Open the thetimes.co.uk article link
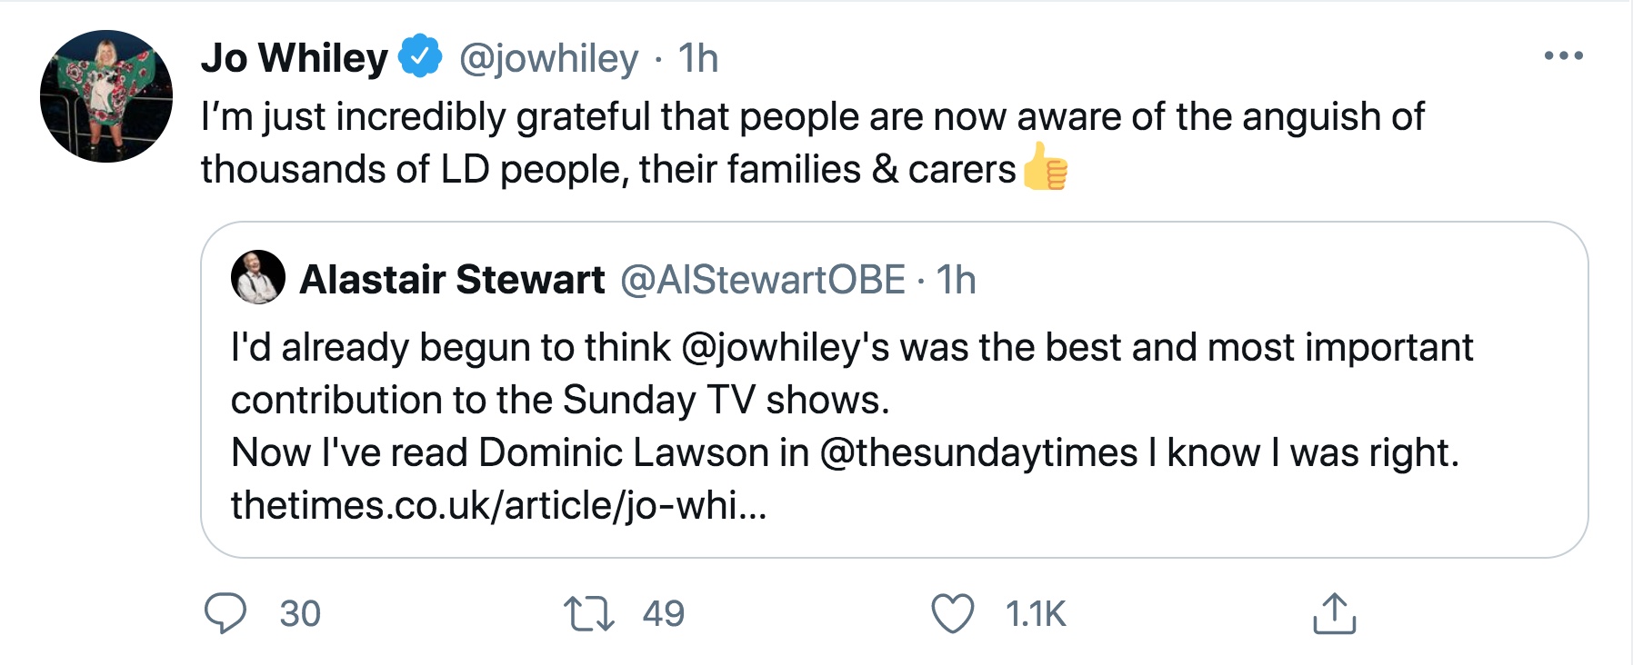 (498, 505)
